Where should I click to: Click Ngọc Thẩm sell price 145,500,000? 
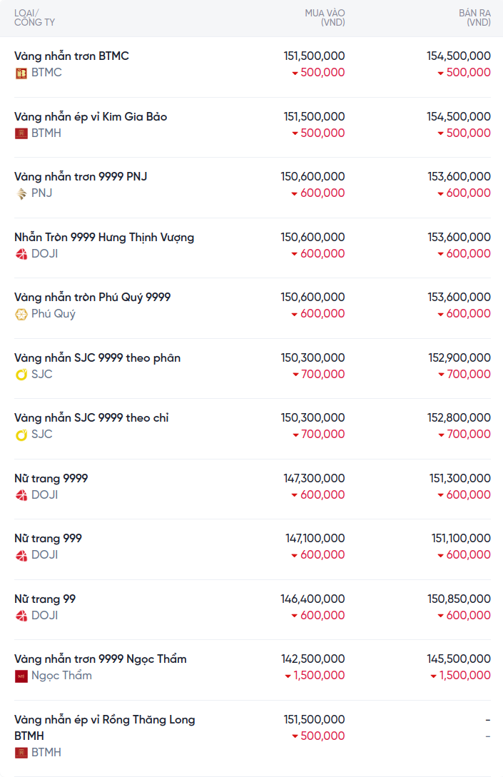click(459, 659)
